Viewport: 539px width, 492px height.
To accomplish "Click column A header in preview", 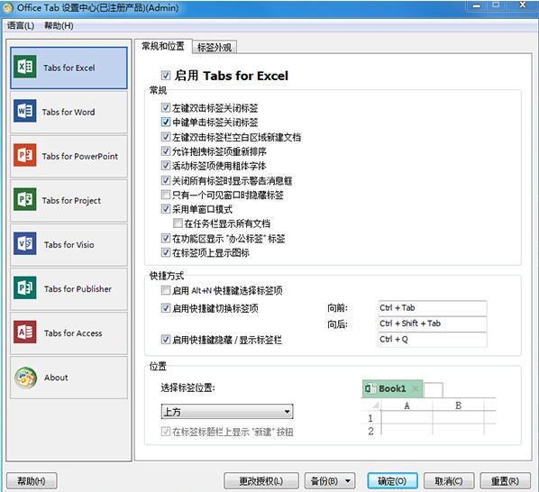I will tap(407, 405).
